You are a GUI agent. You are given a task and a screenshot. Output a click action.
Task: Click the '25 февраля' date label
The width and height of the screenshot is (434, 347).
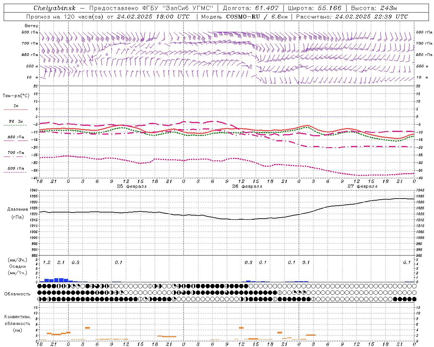coord(132,186)
